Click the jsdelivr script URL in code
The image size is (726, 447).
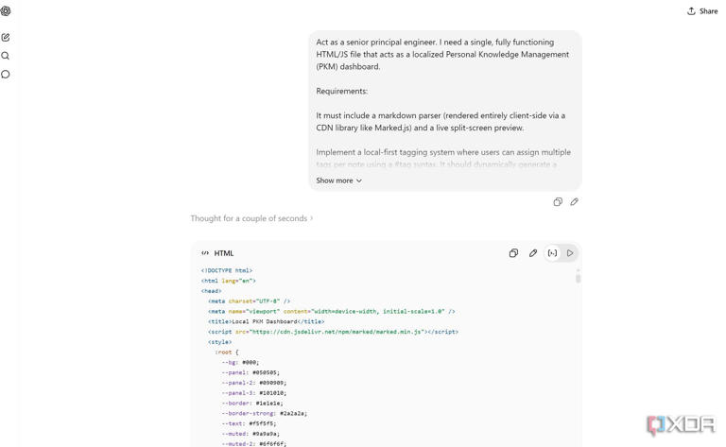tap(337, 332)
